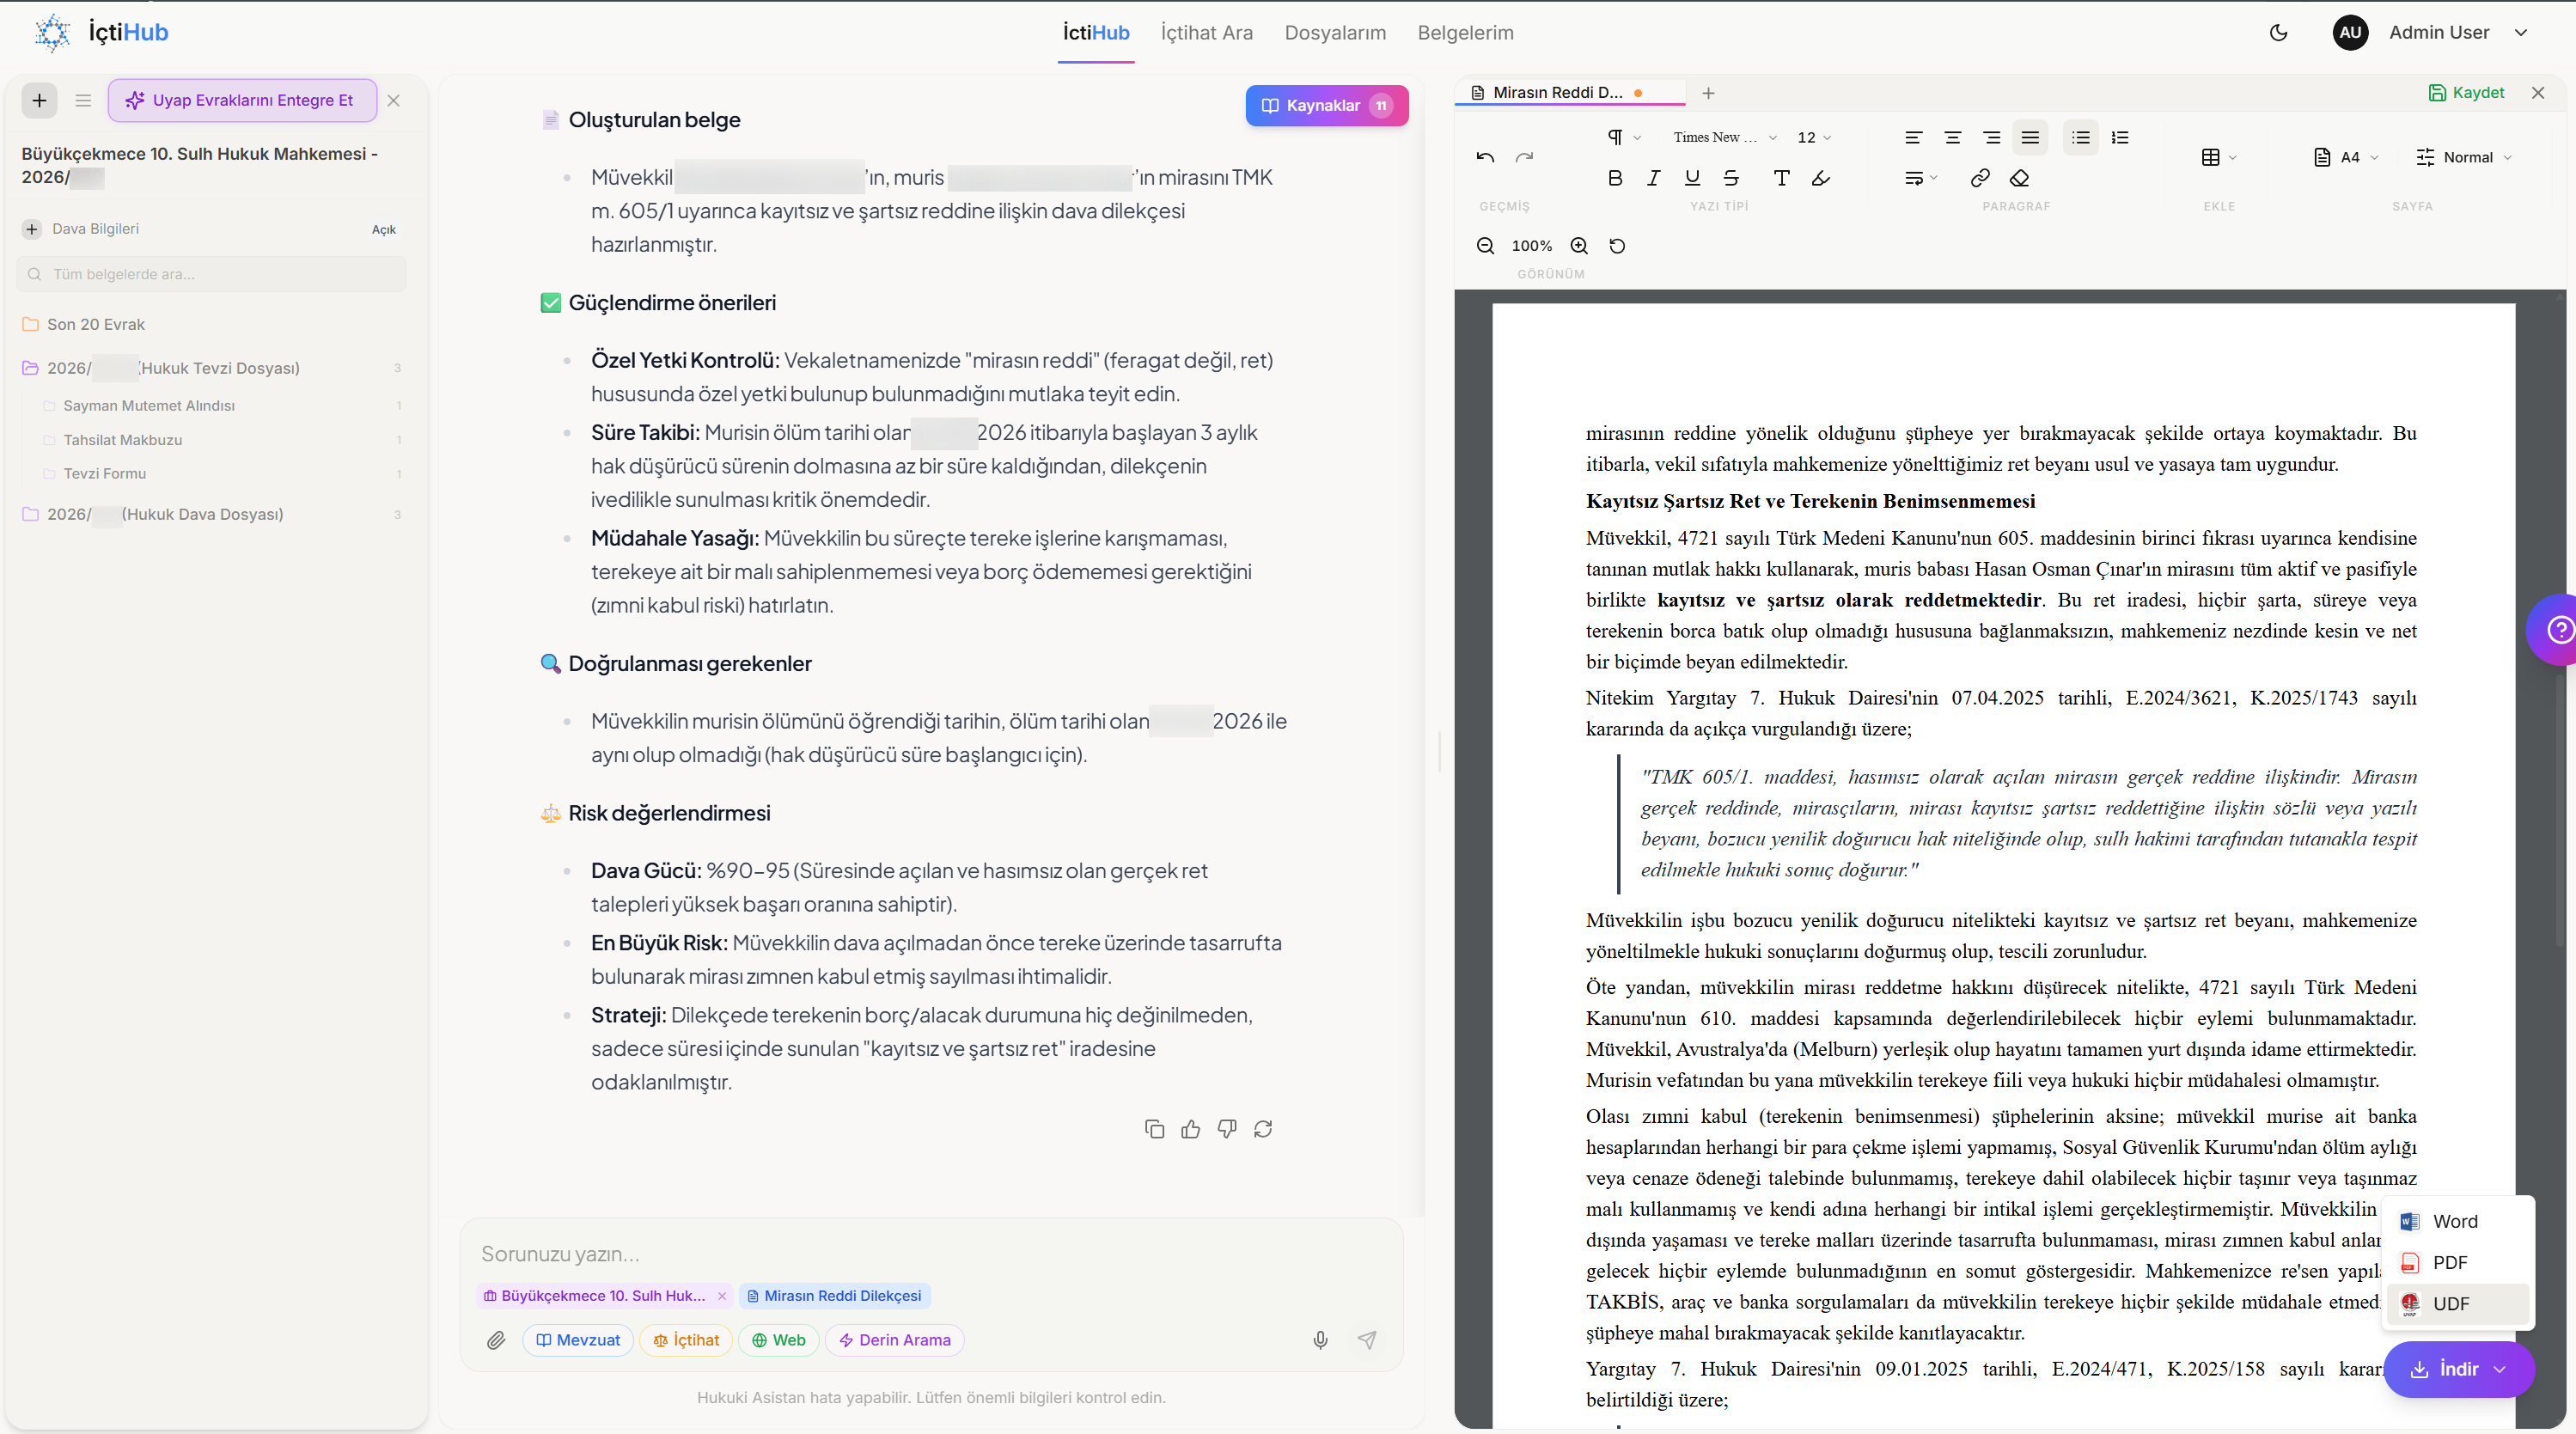2576x1434 pixels.
Task: Start voice input with microphone
Action: point(1320,1340)
